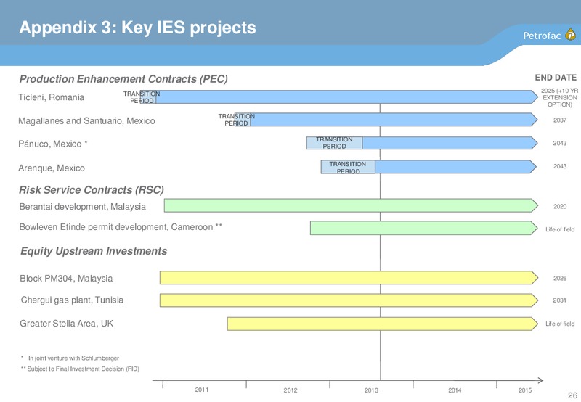Click the Berantai green timeline bar
This screenshot has height=402, width=581.
(351, 205)
